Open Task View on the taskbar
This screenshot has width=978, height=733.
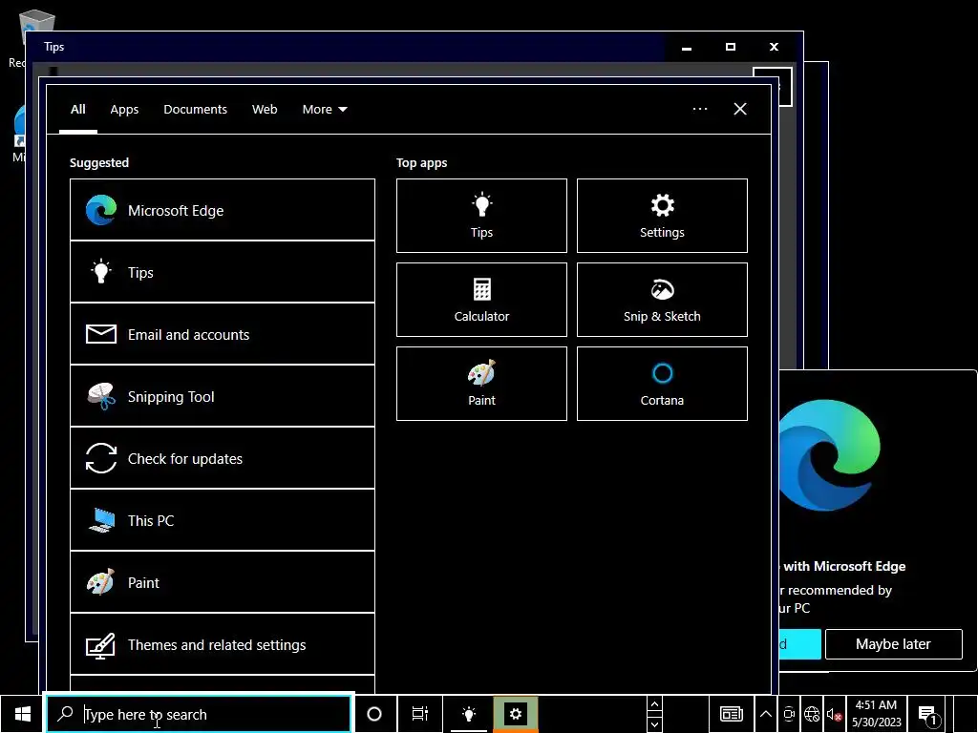[x=420, y=714]
